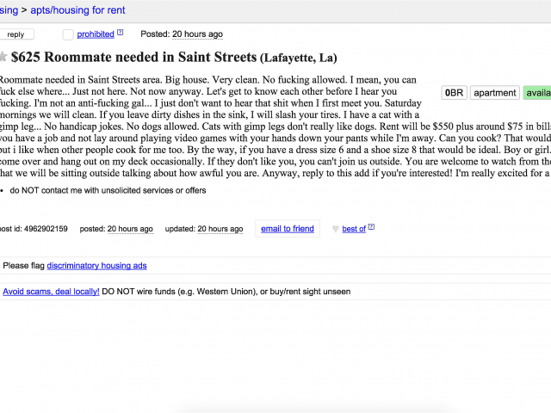Viewport: 551px width, 413px height.
Task: Click the posted 20 hours ago footer timestamp
Action: click(x=130, y=229)
